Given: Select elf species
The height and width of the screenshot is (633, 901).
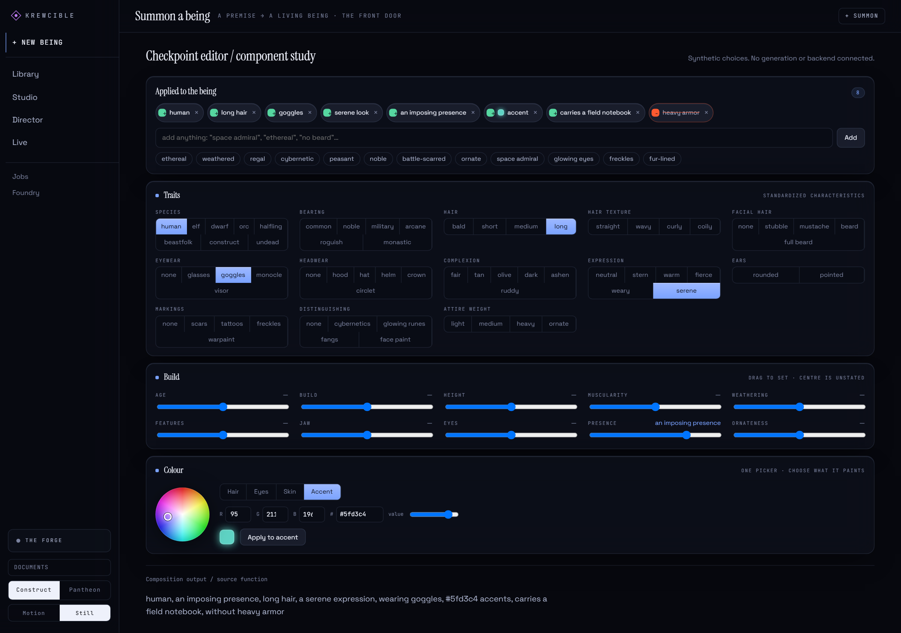Looking at the screenshot, I should pyautogui.click(x=196, y=227).
